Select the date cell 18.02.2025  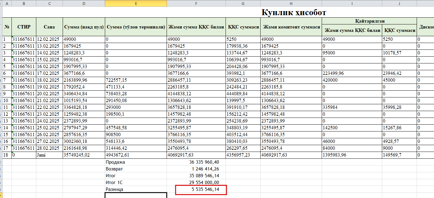(x=49, y=80)
